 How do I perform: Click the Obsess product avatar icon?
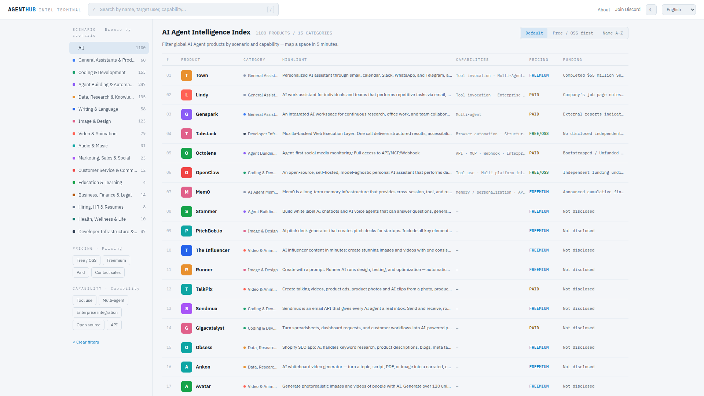(187, 348)
